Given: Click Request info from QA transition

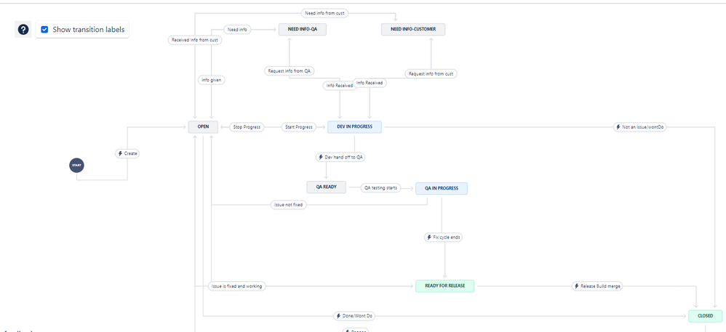Looking at the screenshot, I should 290,71.
